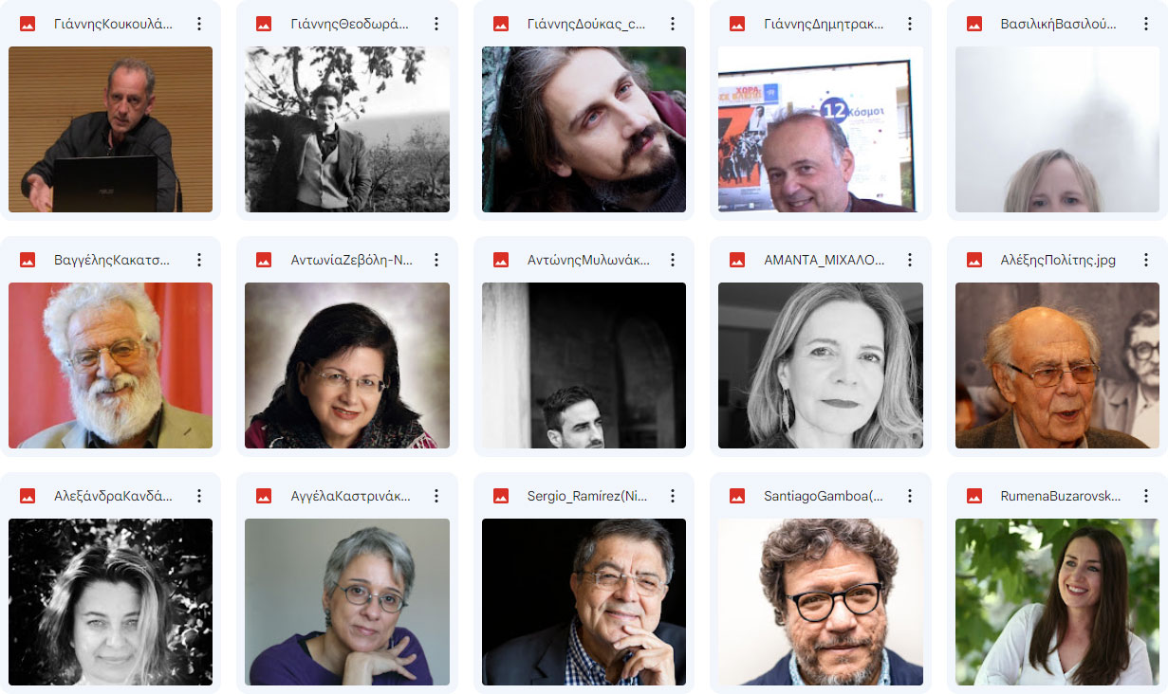Open more actions for ΑγγέλαΚαστρινάκ file
This screenshot has width=1168, height=694.
tap(436, 496)
